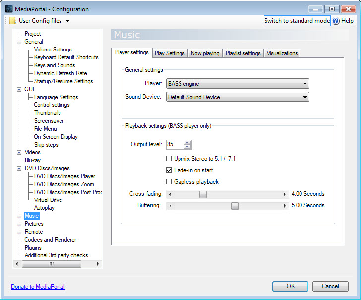Viewport: 361px width, 300px height.
Task: Select Screensaver tree item
Action: [49, 121]
